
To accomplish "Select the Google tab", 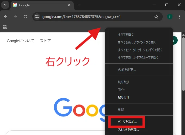I will point(42,5).
